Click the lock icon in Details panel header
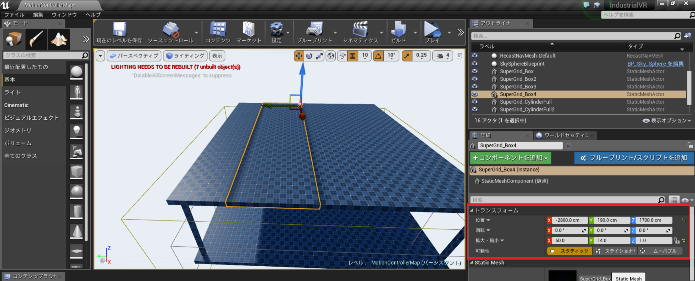The height and width of the screenshot is (281, 695). [690, 145]
